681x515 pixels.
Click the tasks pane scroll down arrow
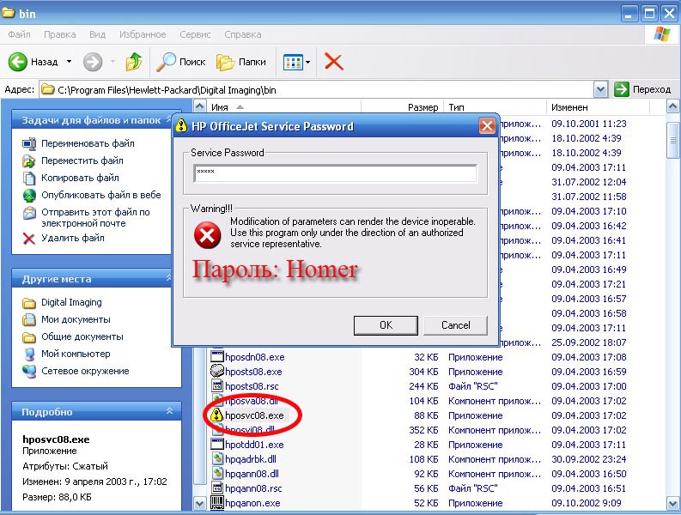pos(199,503)
